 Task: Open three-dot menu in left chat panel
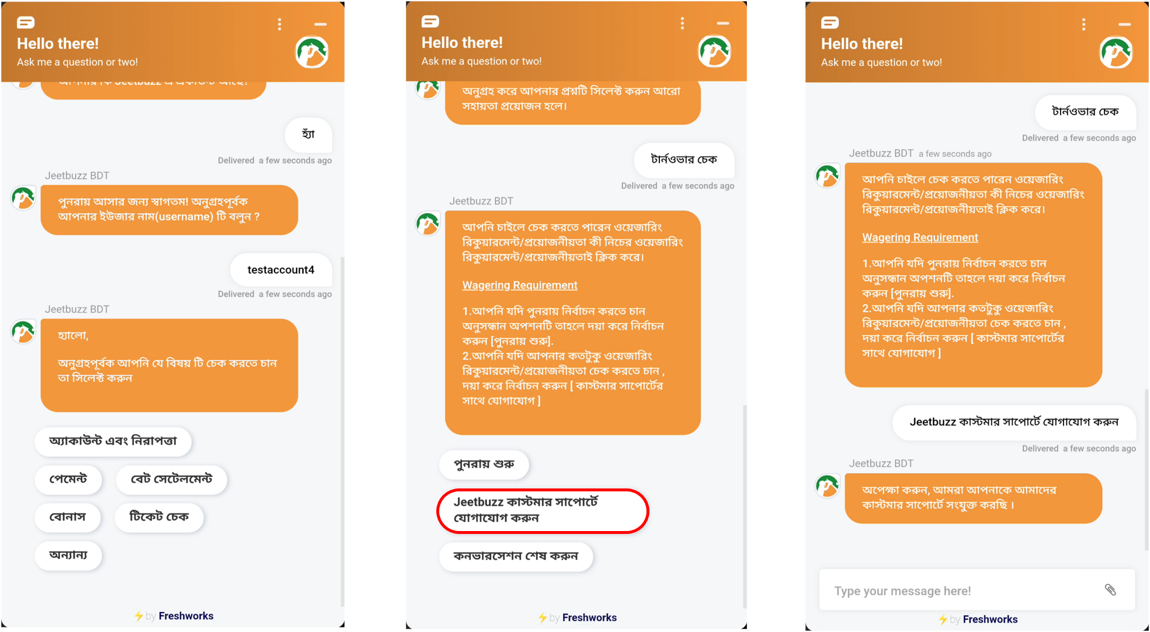coord(280,24)
